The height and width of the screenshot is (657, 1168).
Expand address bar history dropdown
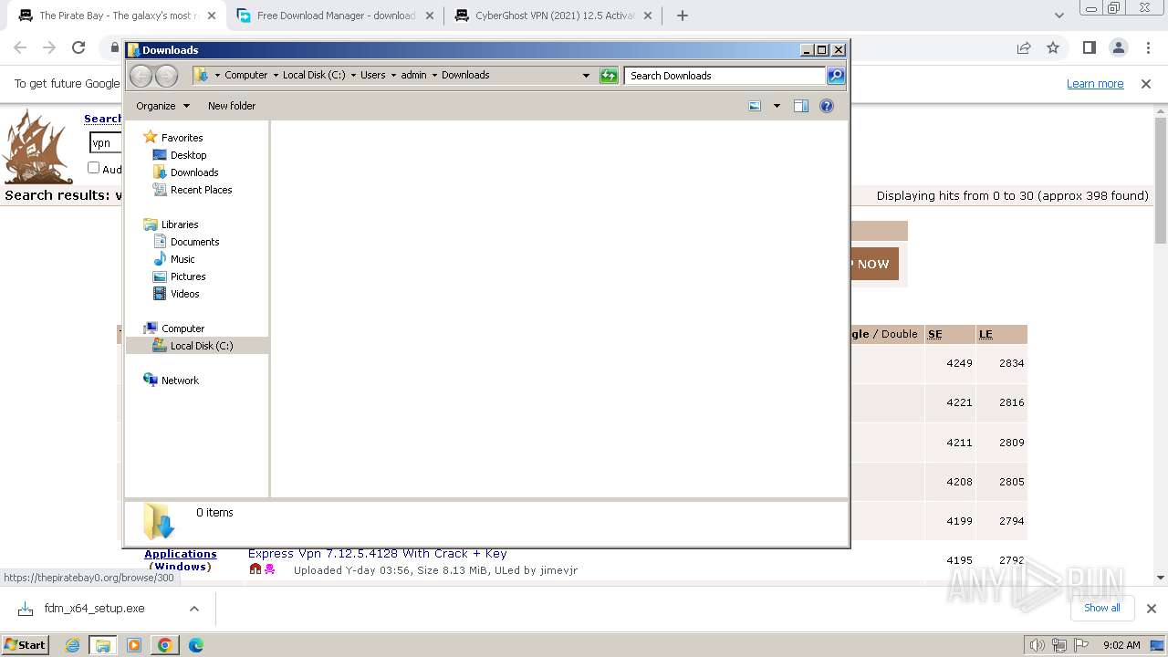pyautogui.click(x=586, y=76)
